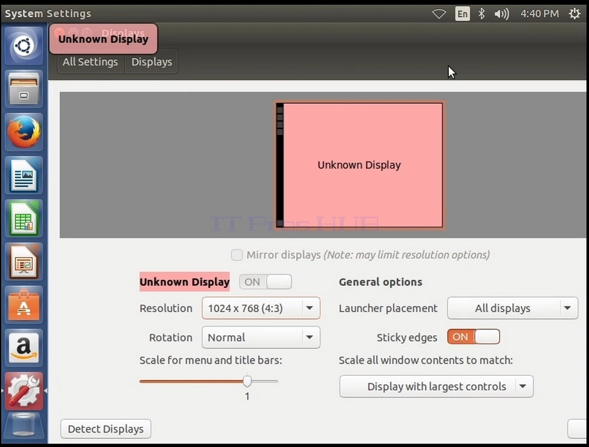Open the Ubuntu Dash home launcher
589x447 pixels.
[x=24, y=46]
